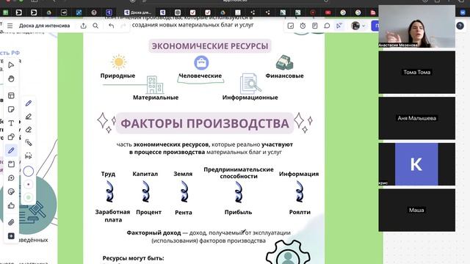This screenshot has height=264, width=470.
Task: Click the Информация label
Action: tap(299, 174)
